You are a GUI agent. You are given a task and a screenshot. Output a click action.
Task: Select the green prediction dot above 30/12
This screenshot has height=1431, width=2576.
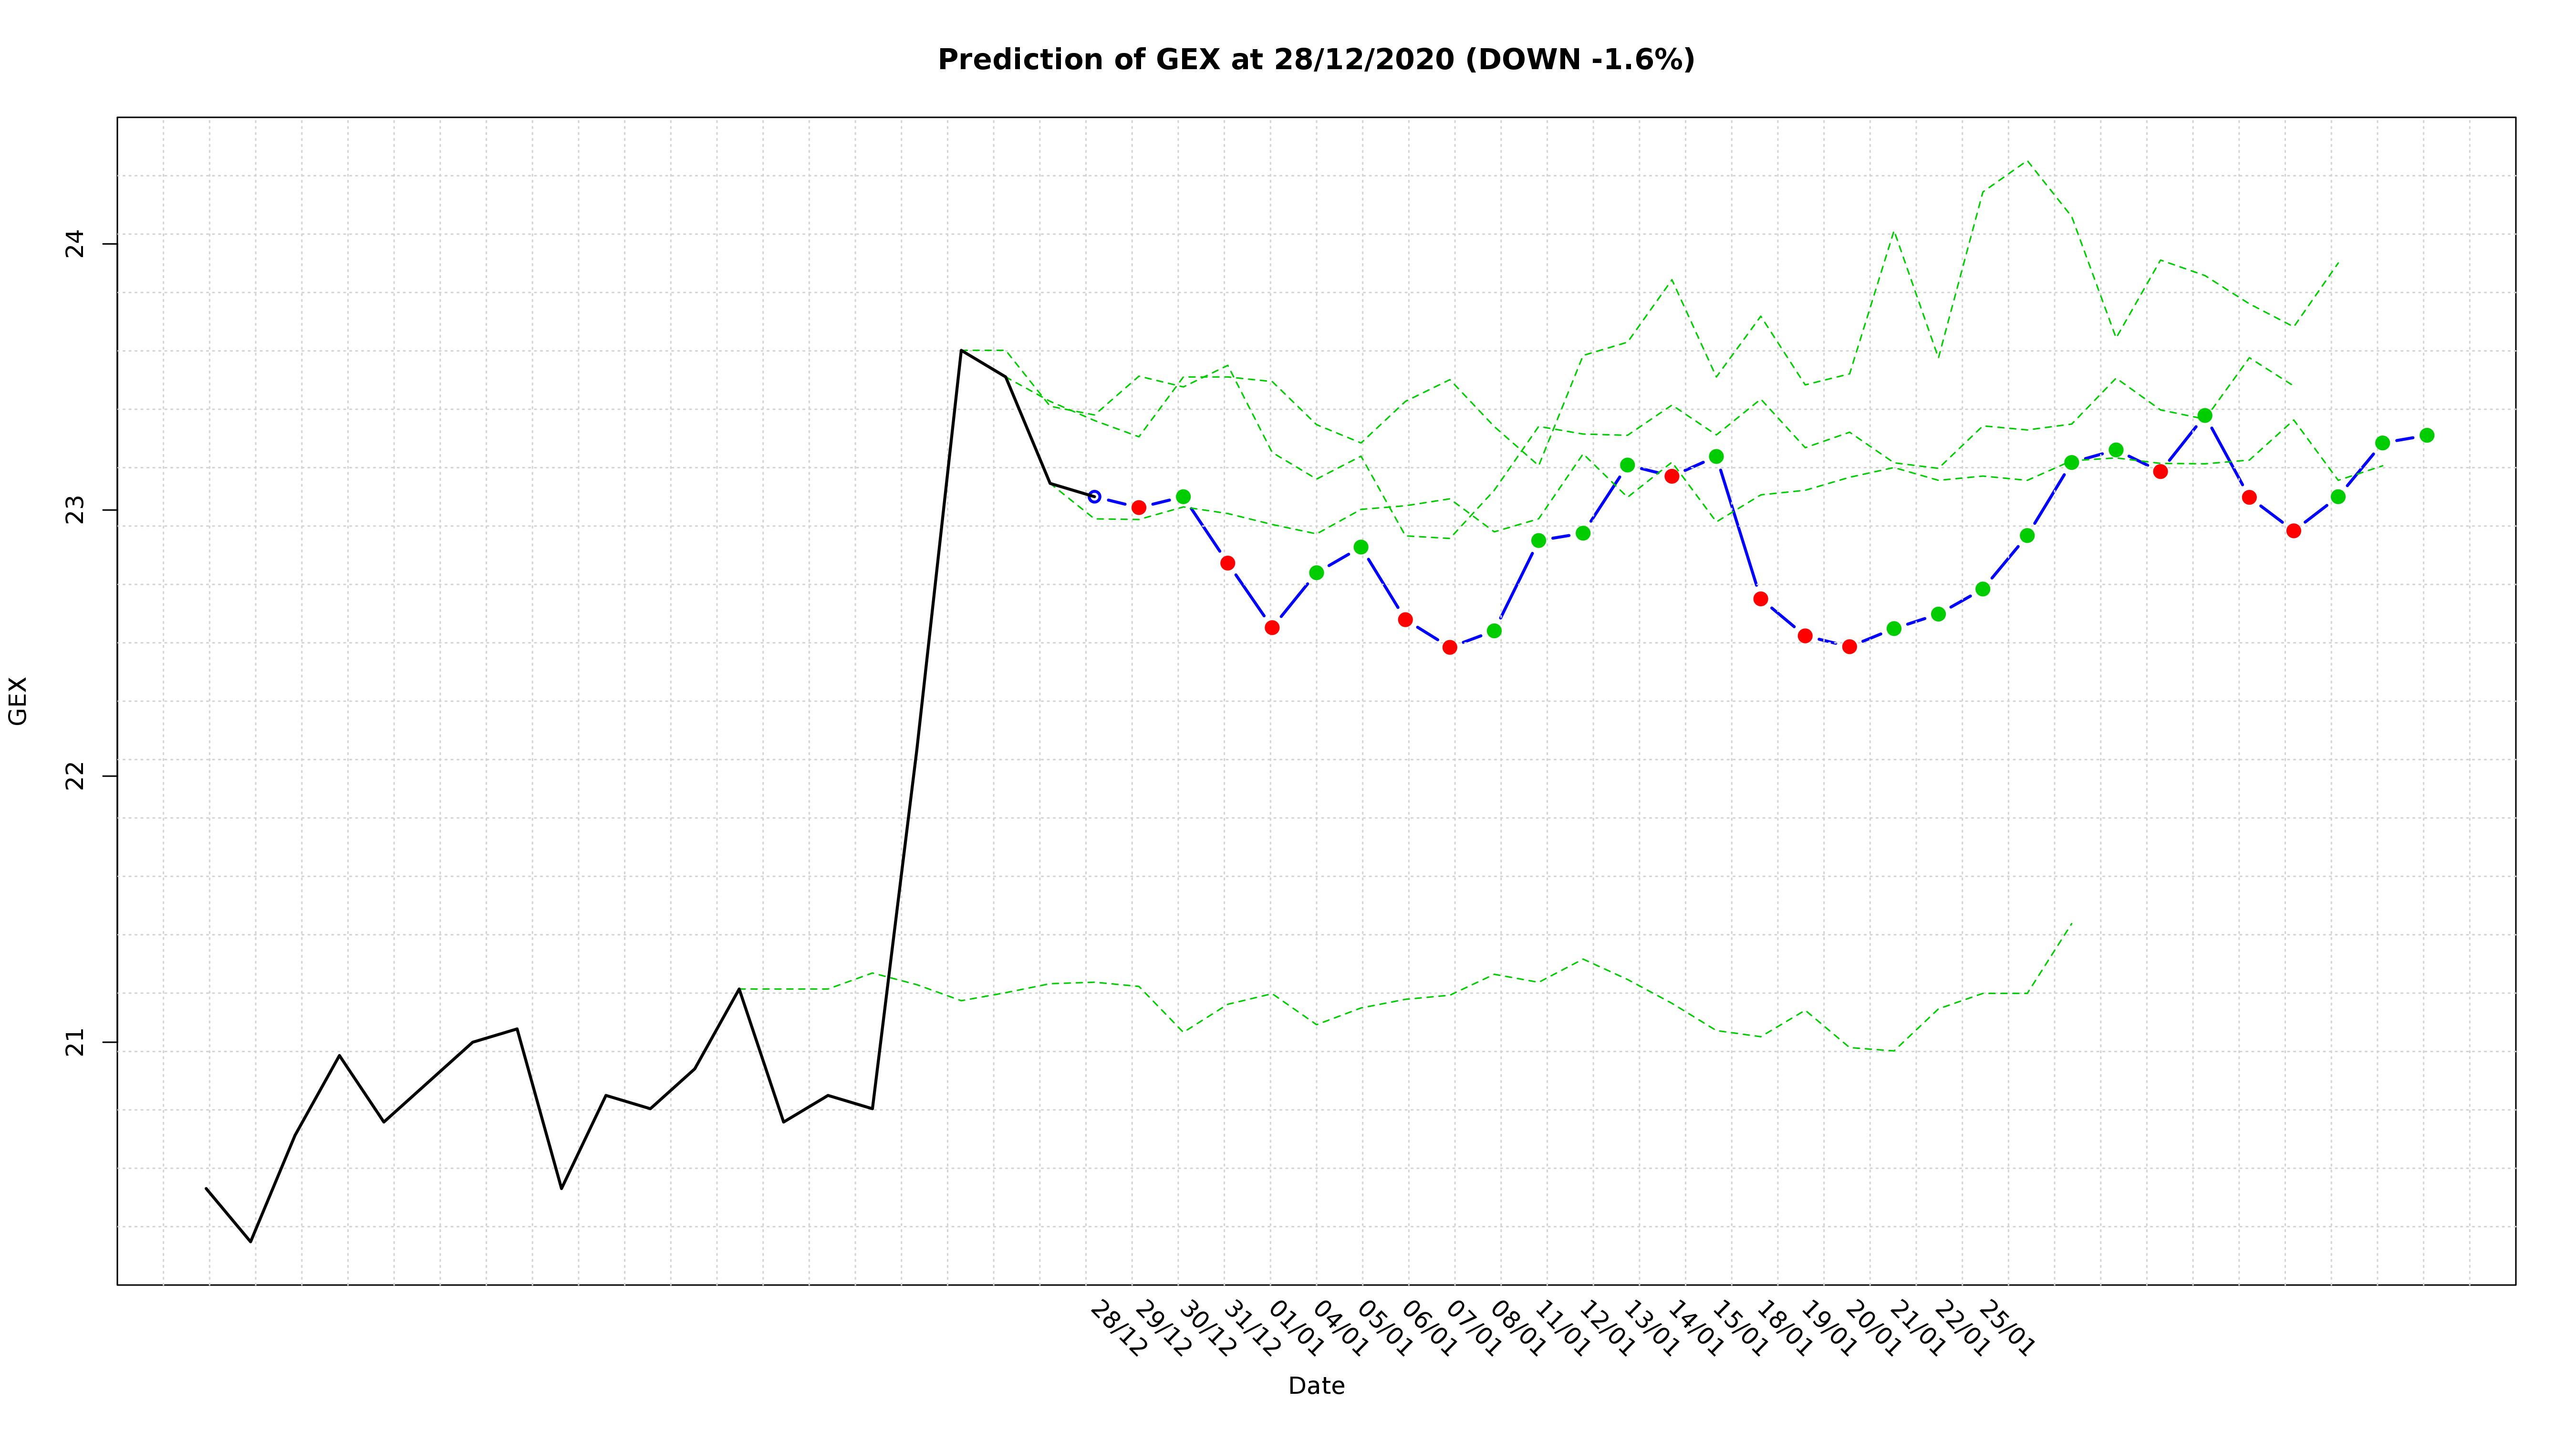(x=1183, y=496)
